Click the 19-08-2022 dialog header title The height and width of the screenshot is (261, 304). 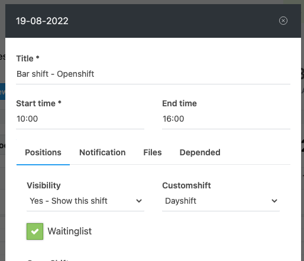42,21
